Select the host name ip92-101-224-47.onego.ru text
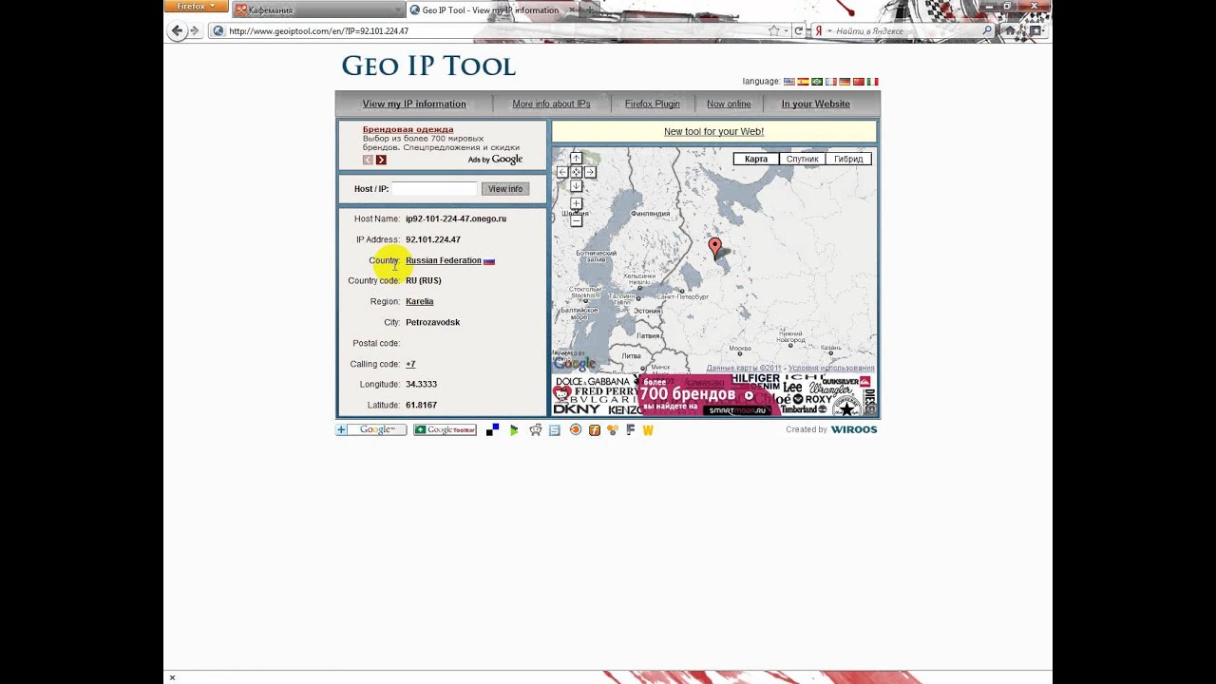 pyautogui.click(x=456, y=218)
